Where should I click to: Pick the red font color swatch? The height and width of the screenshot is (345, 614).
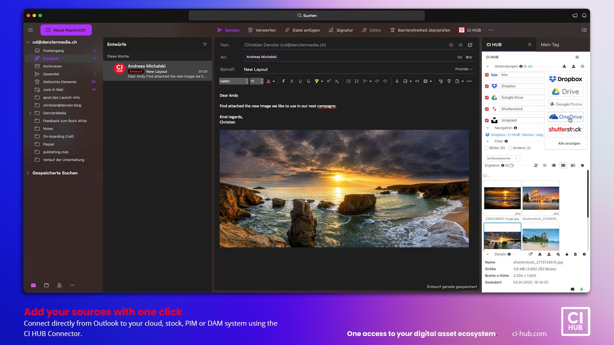point(268,81)
